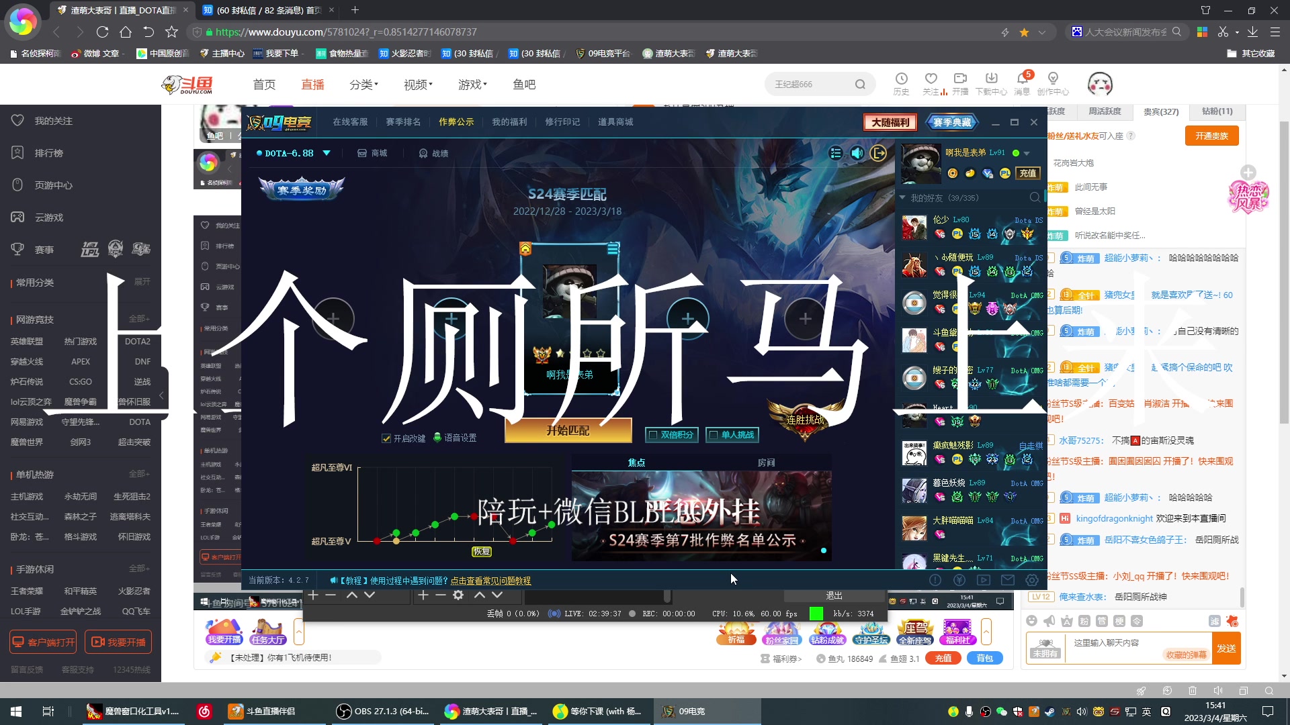Click 大随福利 button
The image size is (1290, 725).
coord(890,122)
